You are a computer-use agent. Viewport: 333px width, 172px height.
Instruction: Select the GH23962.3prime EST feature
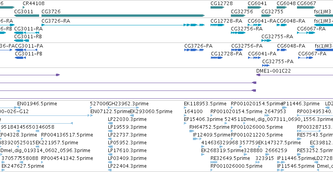[x=124, y=108]
